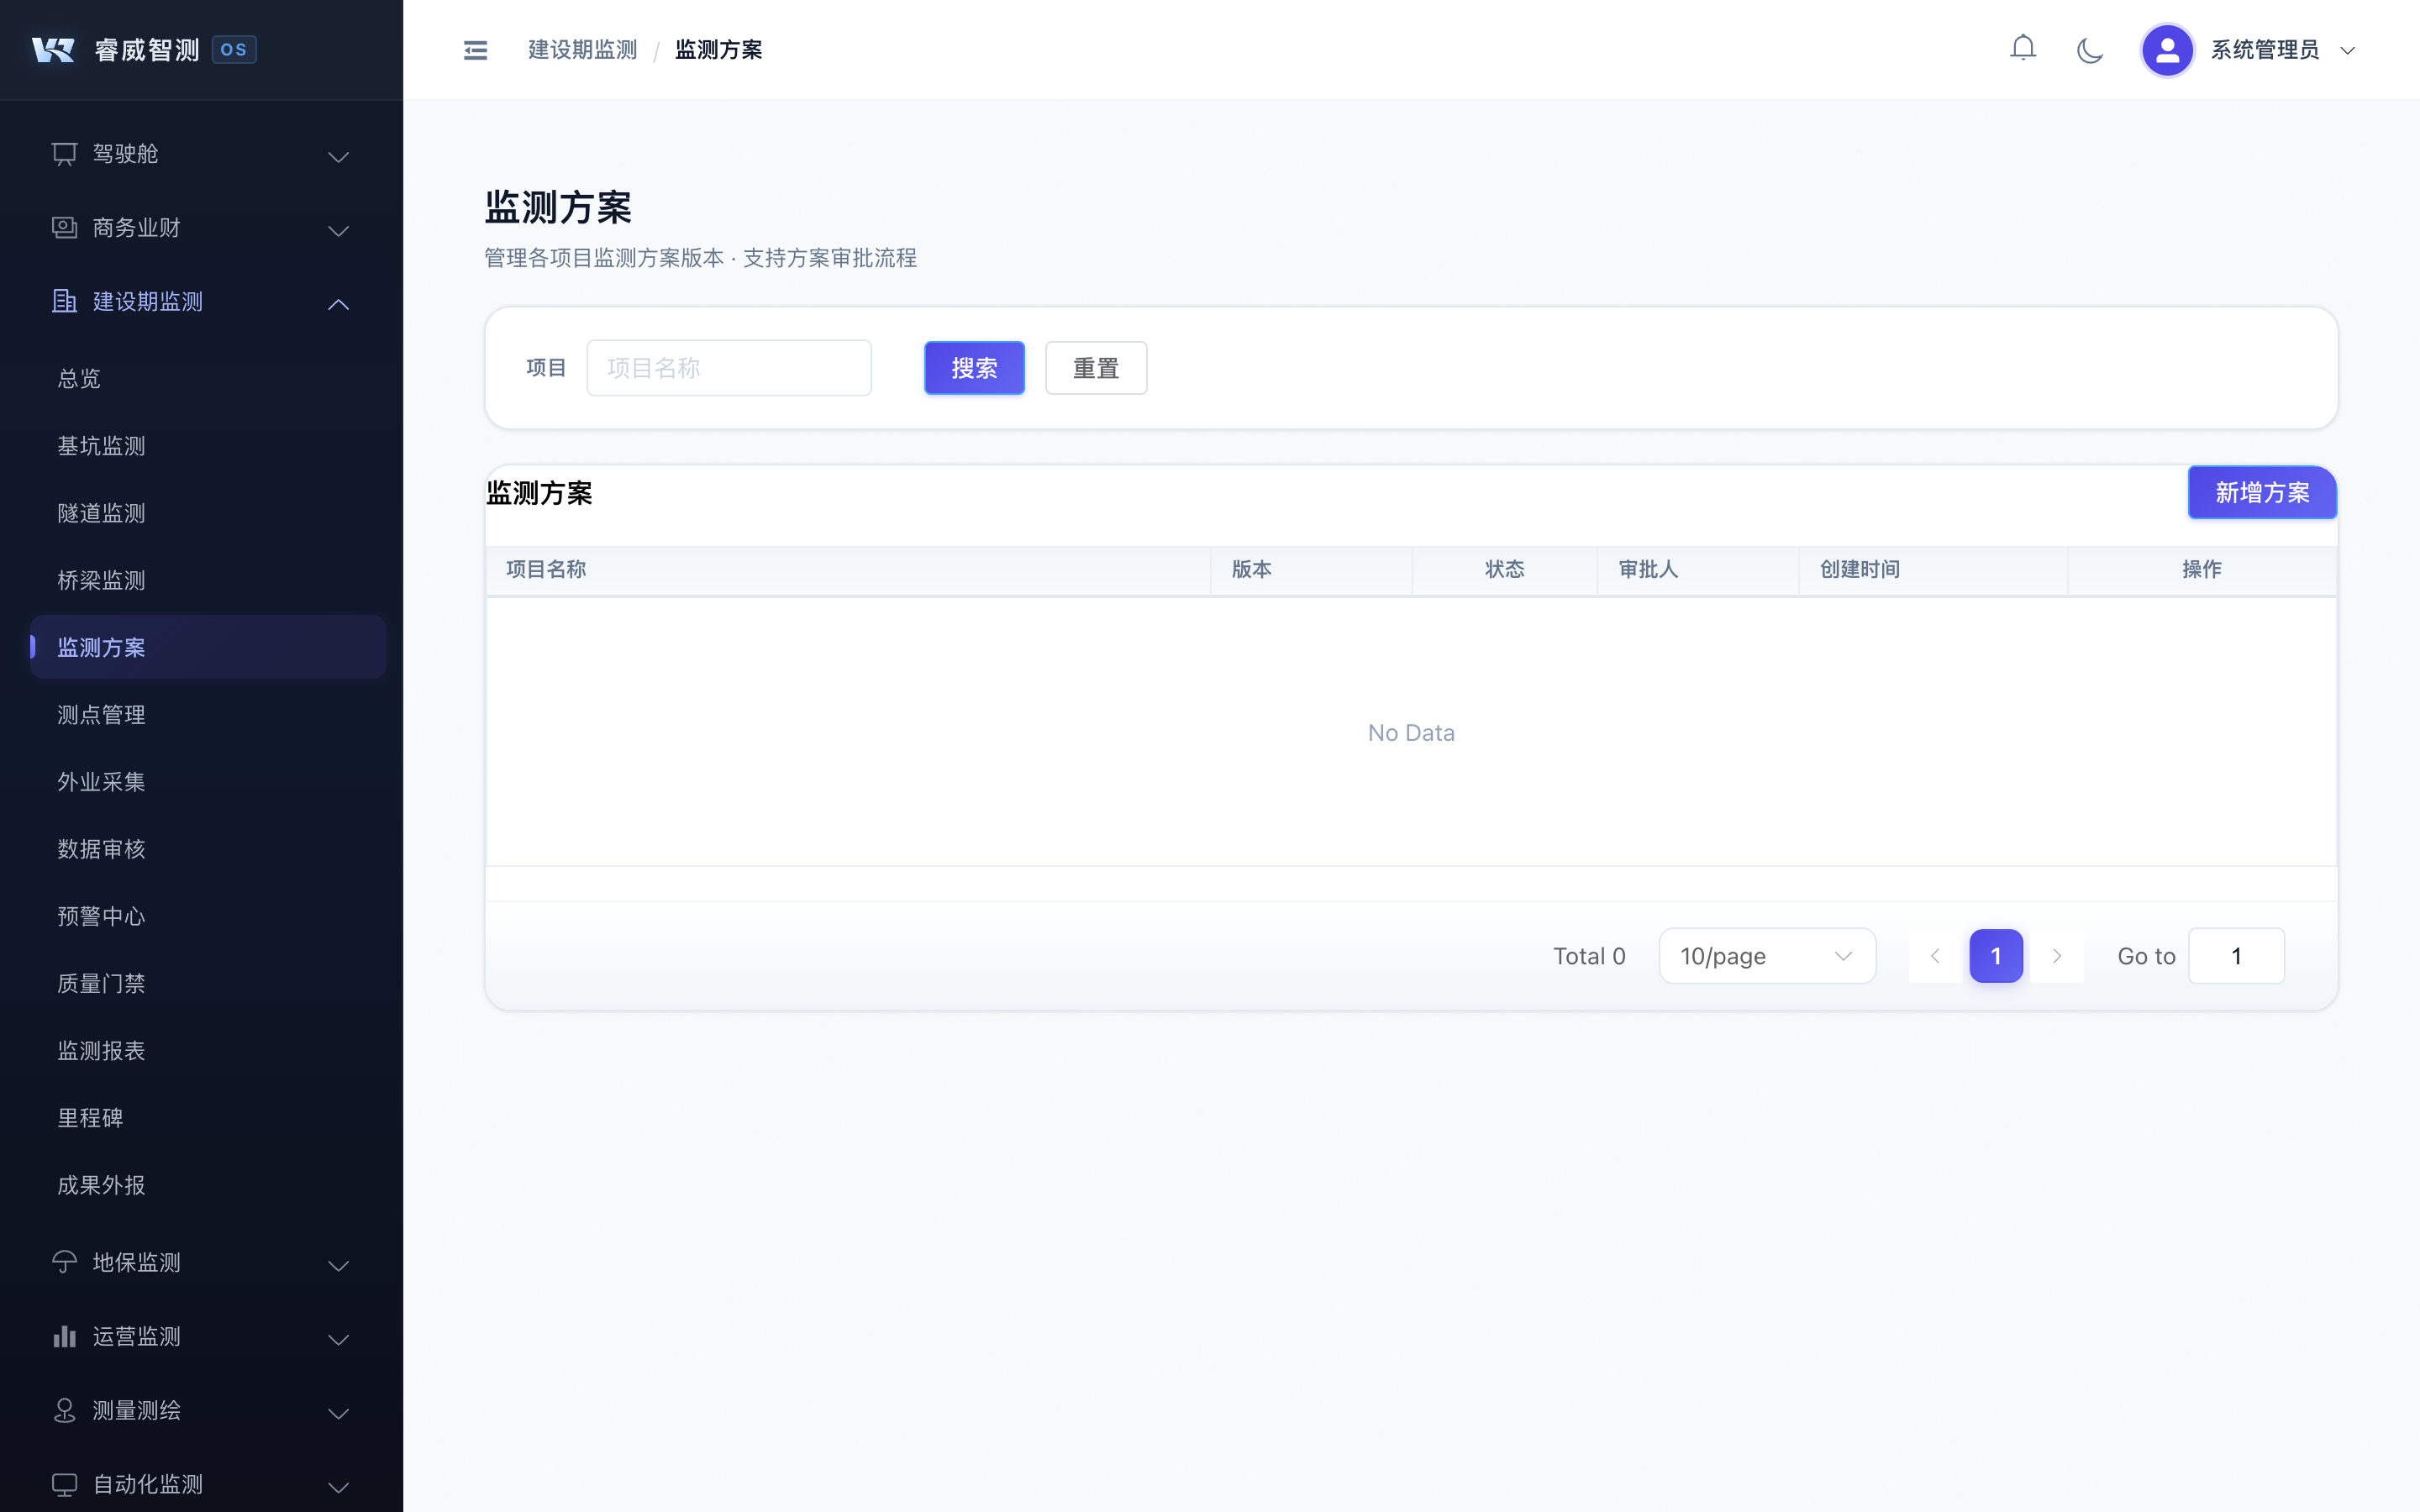Click the 自动化监测 monitor icon

(x=64, y=1484)
